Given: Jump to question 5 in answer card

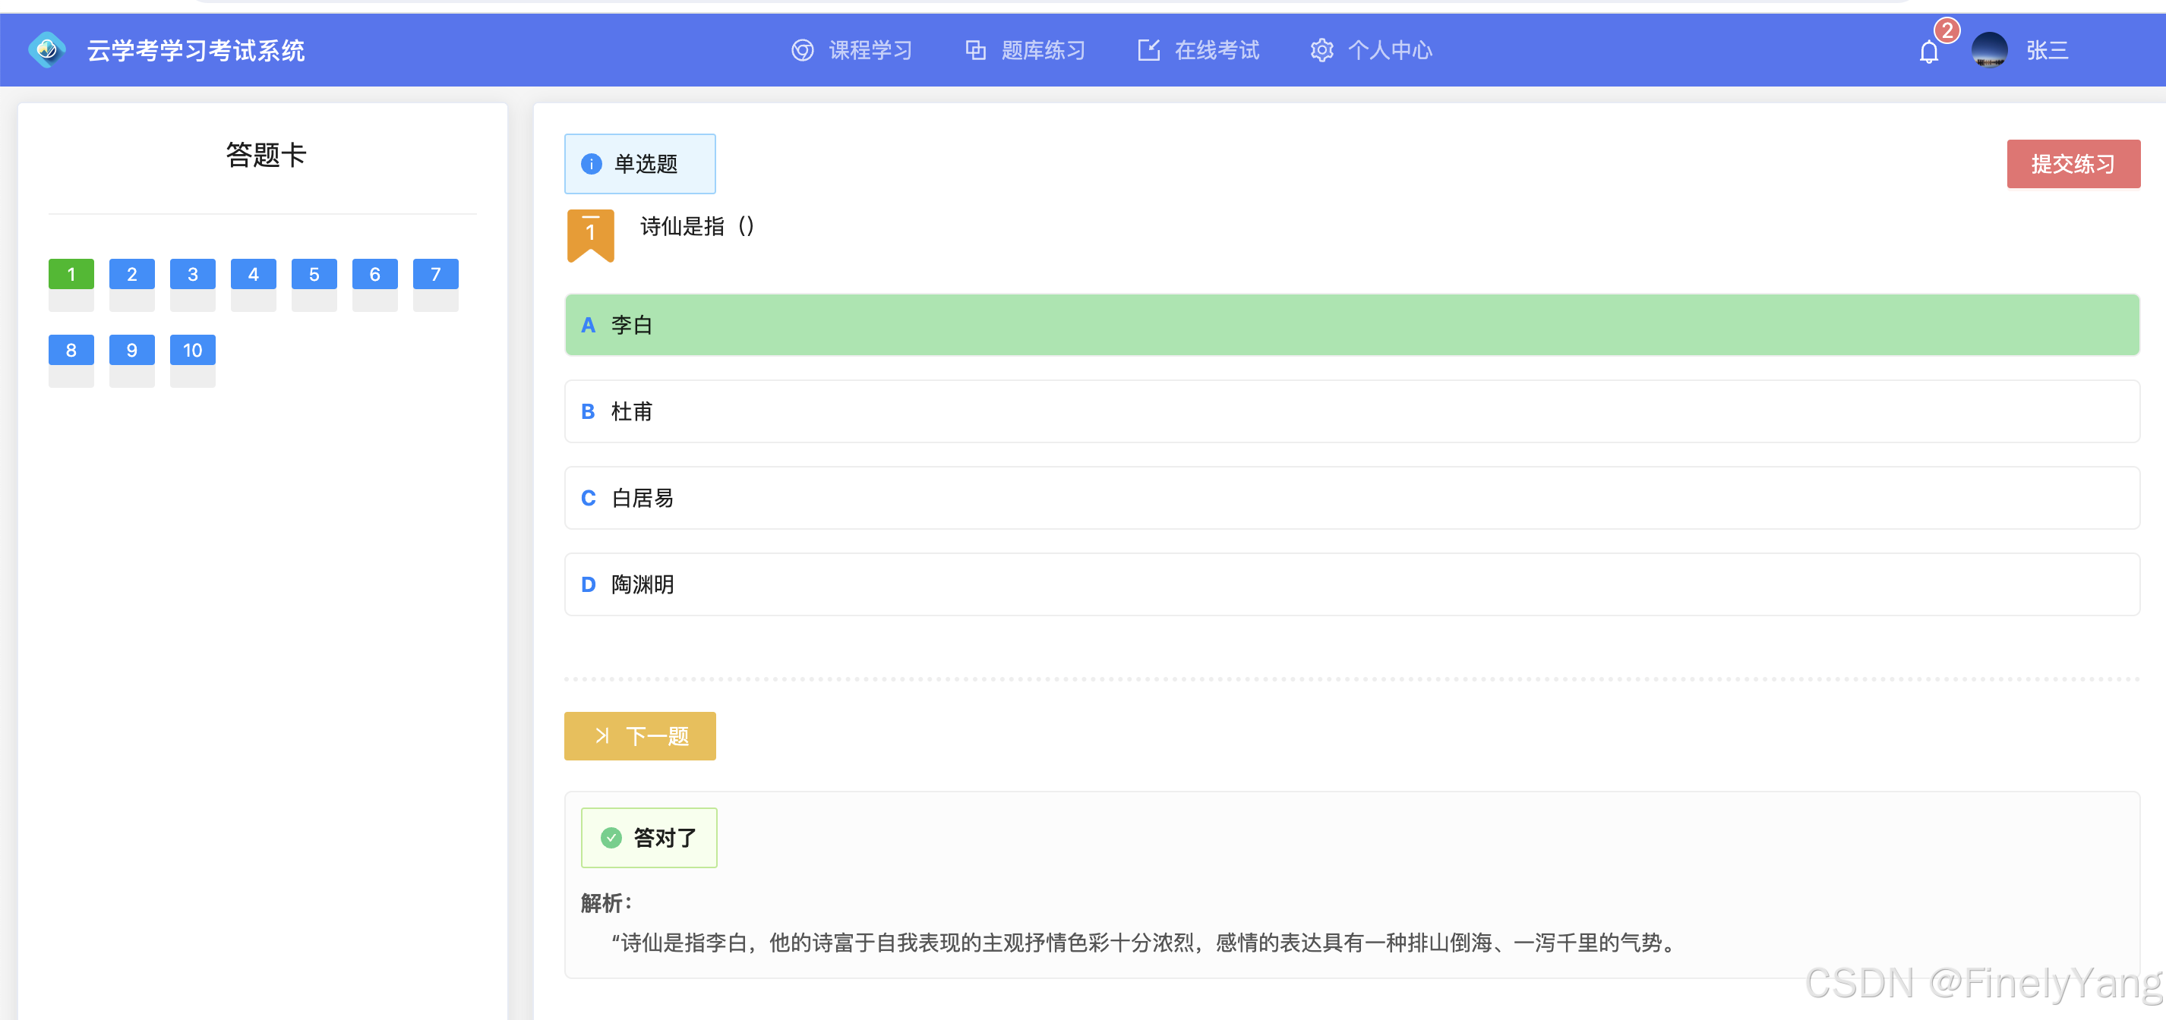Looking at the screenshot, I should 314,275.
